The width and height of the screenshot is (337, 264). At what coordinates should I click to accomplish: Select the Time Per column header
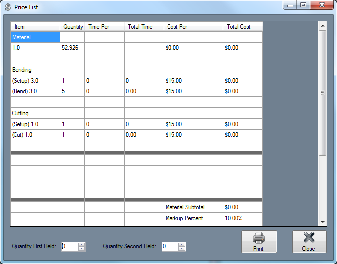(x=104, y=26)
